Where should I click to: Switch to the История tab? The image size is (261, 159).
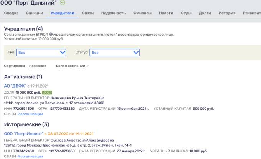click(226, 13)
